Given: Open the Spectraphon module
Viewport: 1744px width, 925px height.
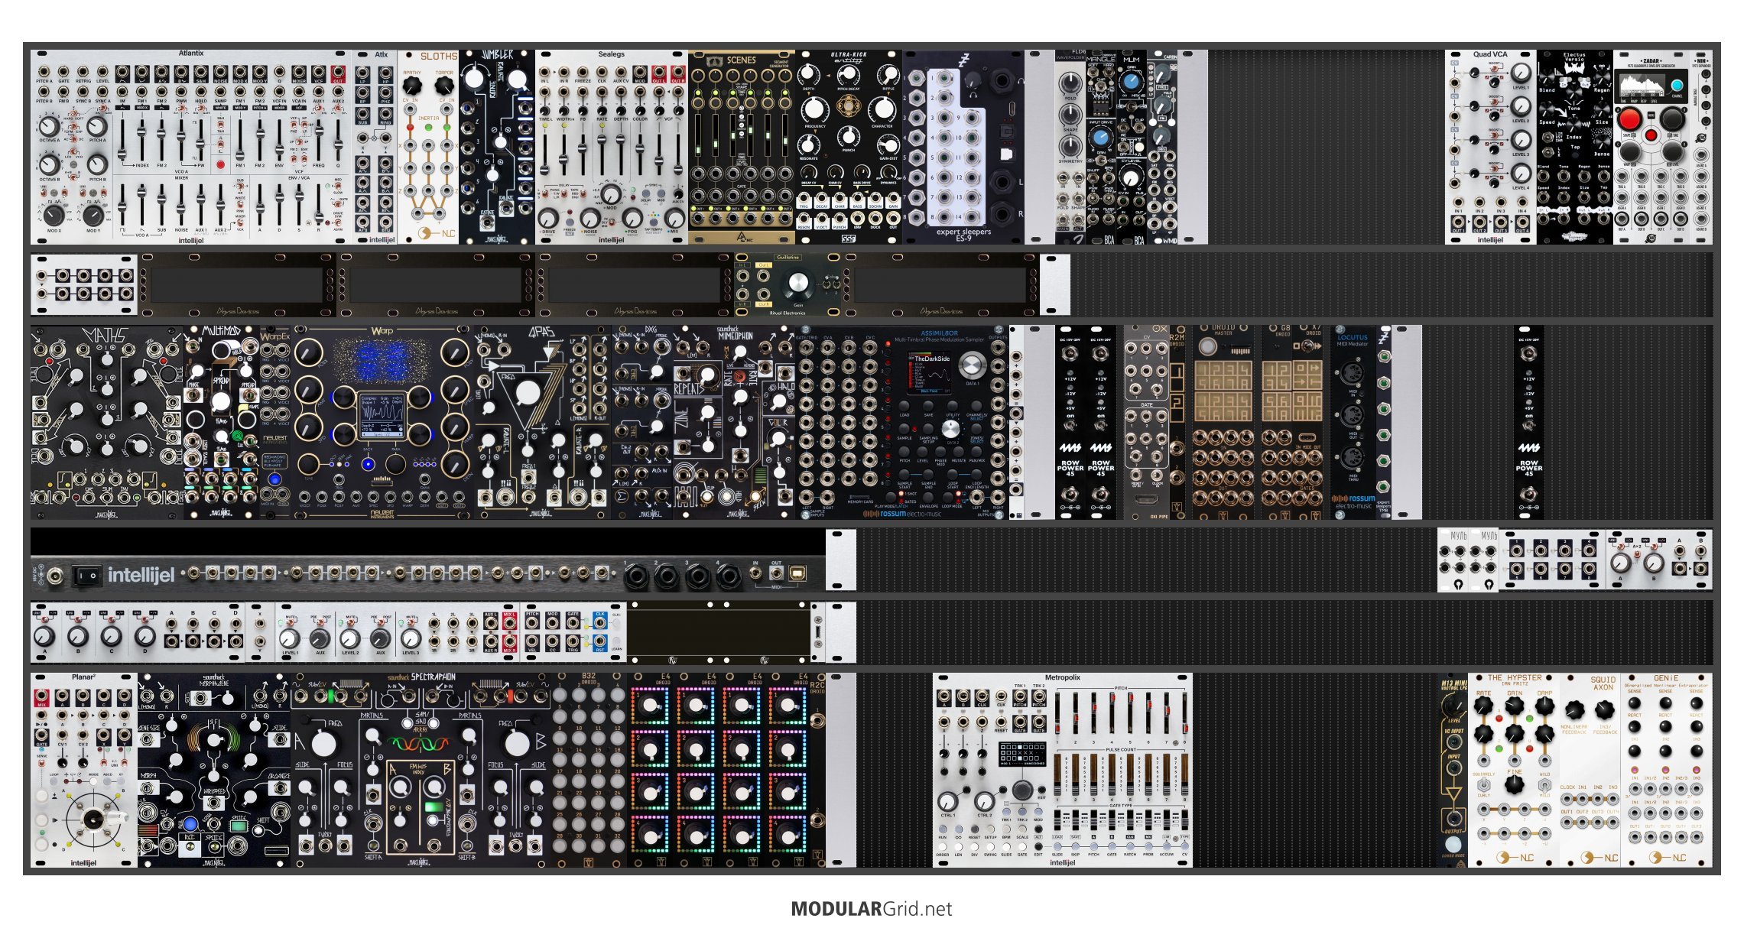Looking at the screenshot, I should (421, 771).
